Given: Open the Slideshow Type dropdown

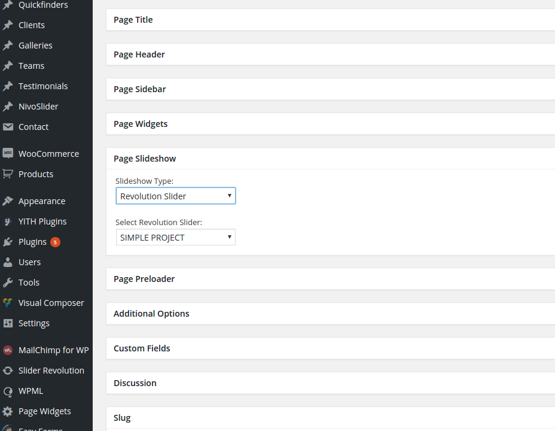Looking at the screenshot, I should tap(175, 196).
